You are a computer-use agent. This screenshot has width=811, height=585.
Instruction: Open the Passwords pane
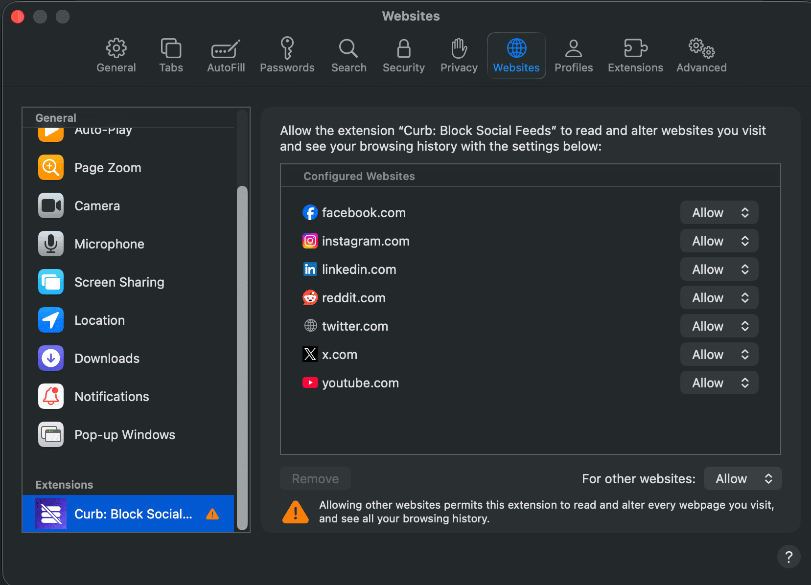(287, 56)
